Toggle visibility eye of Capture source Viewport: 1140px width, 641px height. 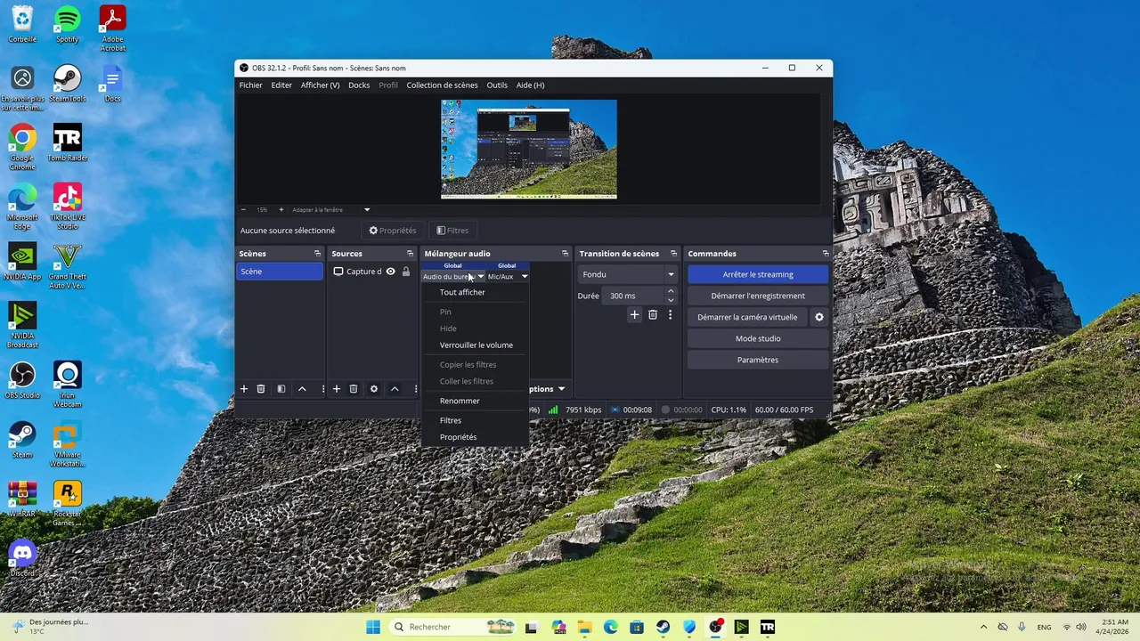(x=390, y=272)
